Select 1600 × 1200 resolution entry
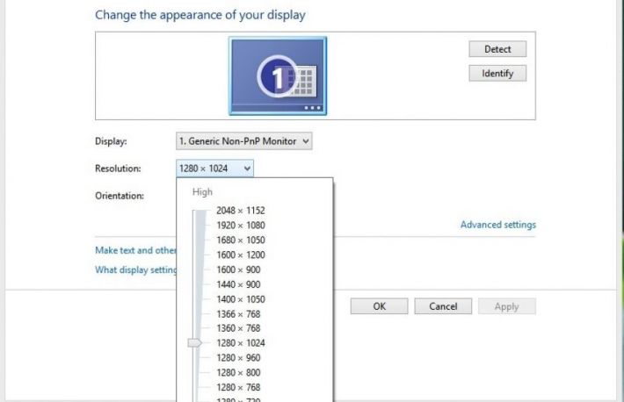624x402 pixels. (x=240, y=255)
